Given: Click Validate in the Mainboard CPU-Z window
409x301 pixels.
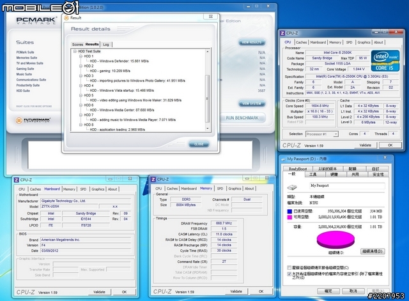Looking at the screenshot, I should [x=100, y=292].
